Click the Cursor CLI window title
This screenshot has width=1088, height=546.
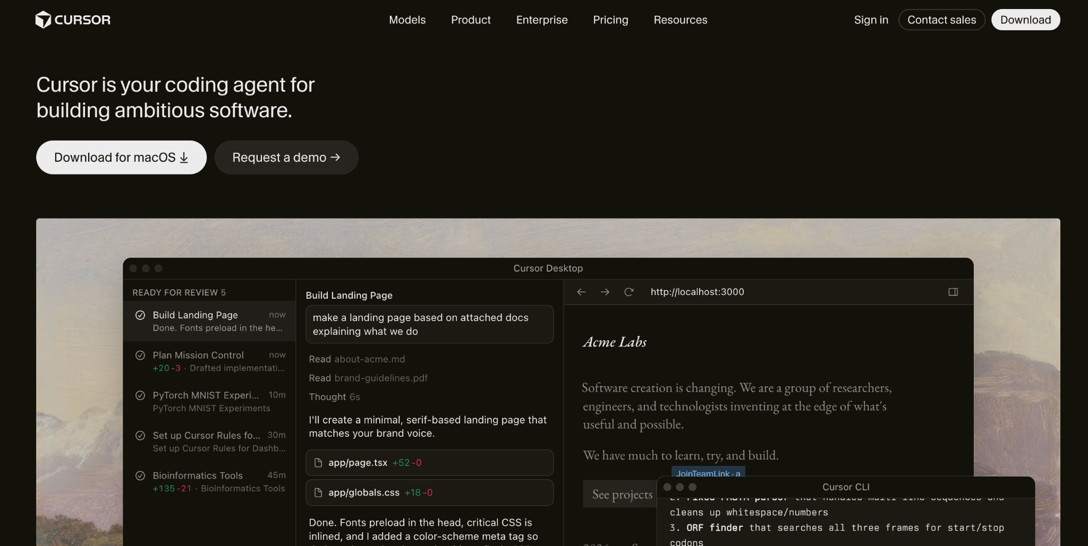pyautogui.click(x=846, y=487)
